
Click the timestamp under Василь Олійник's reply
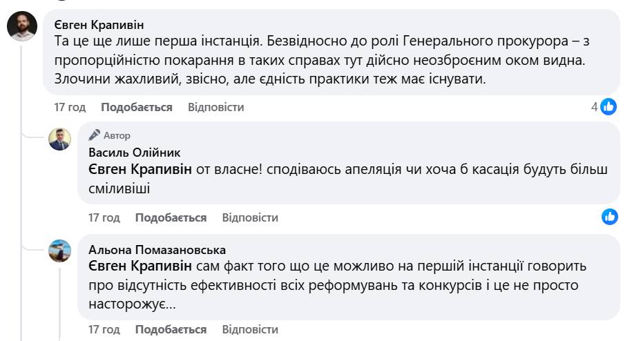tap(104, 217)
